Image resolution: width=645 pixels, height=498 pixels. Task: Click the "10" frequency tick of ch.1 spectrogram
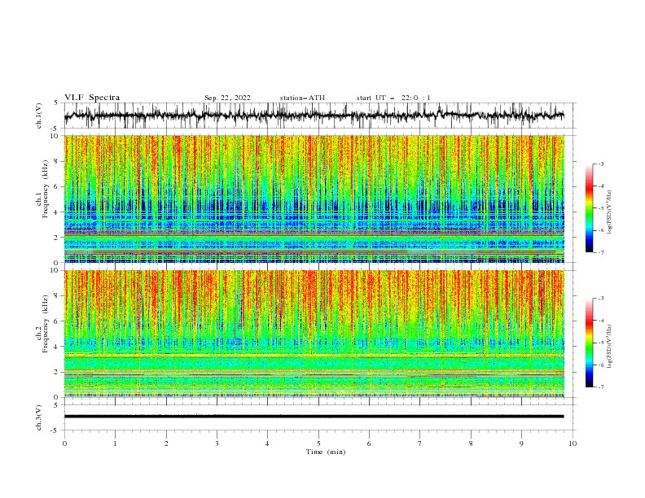pos(56,136)
